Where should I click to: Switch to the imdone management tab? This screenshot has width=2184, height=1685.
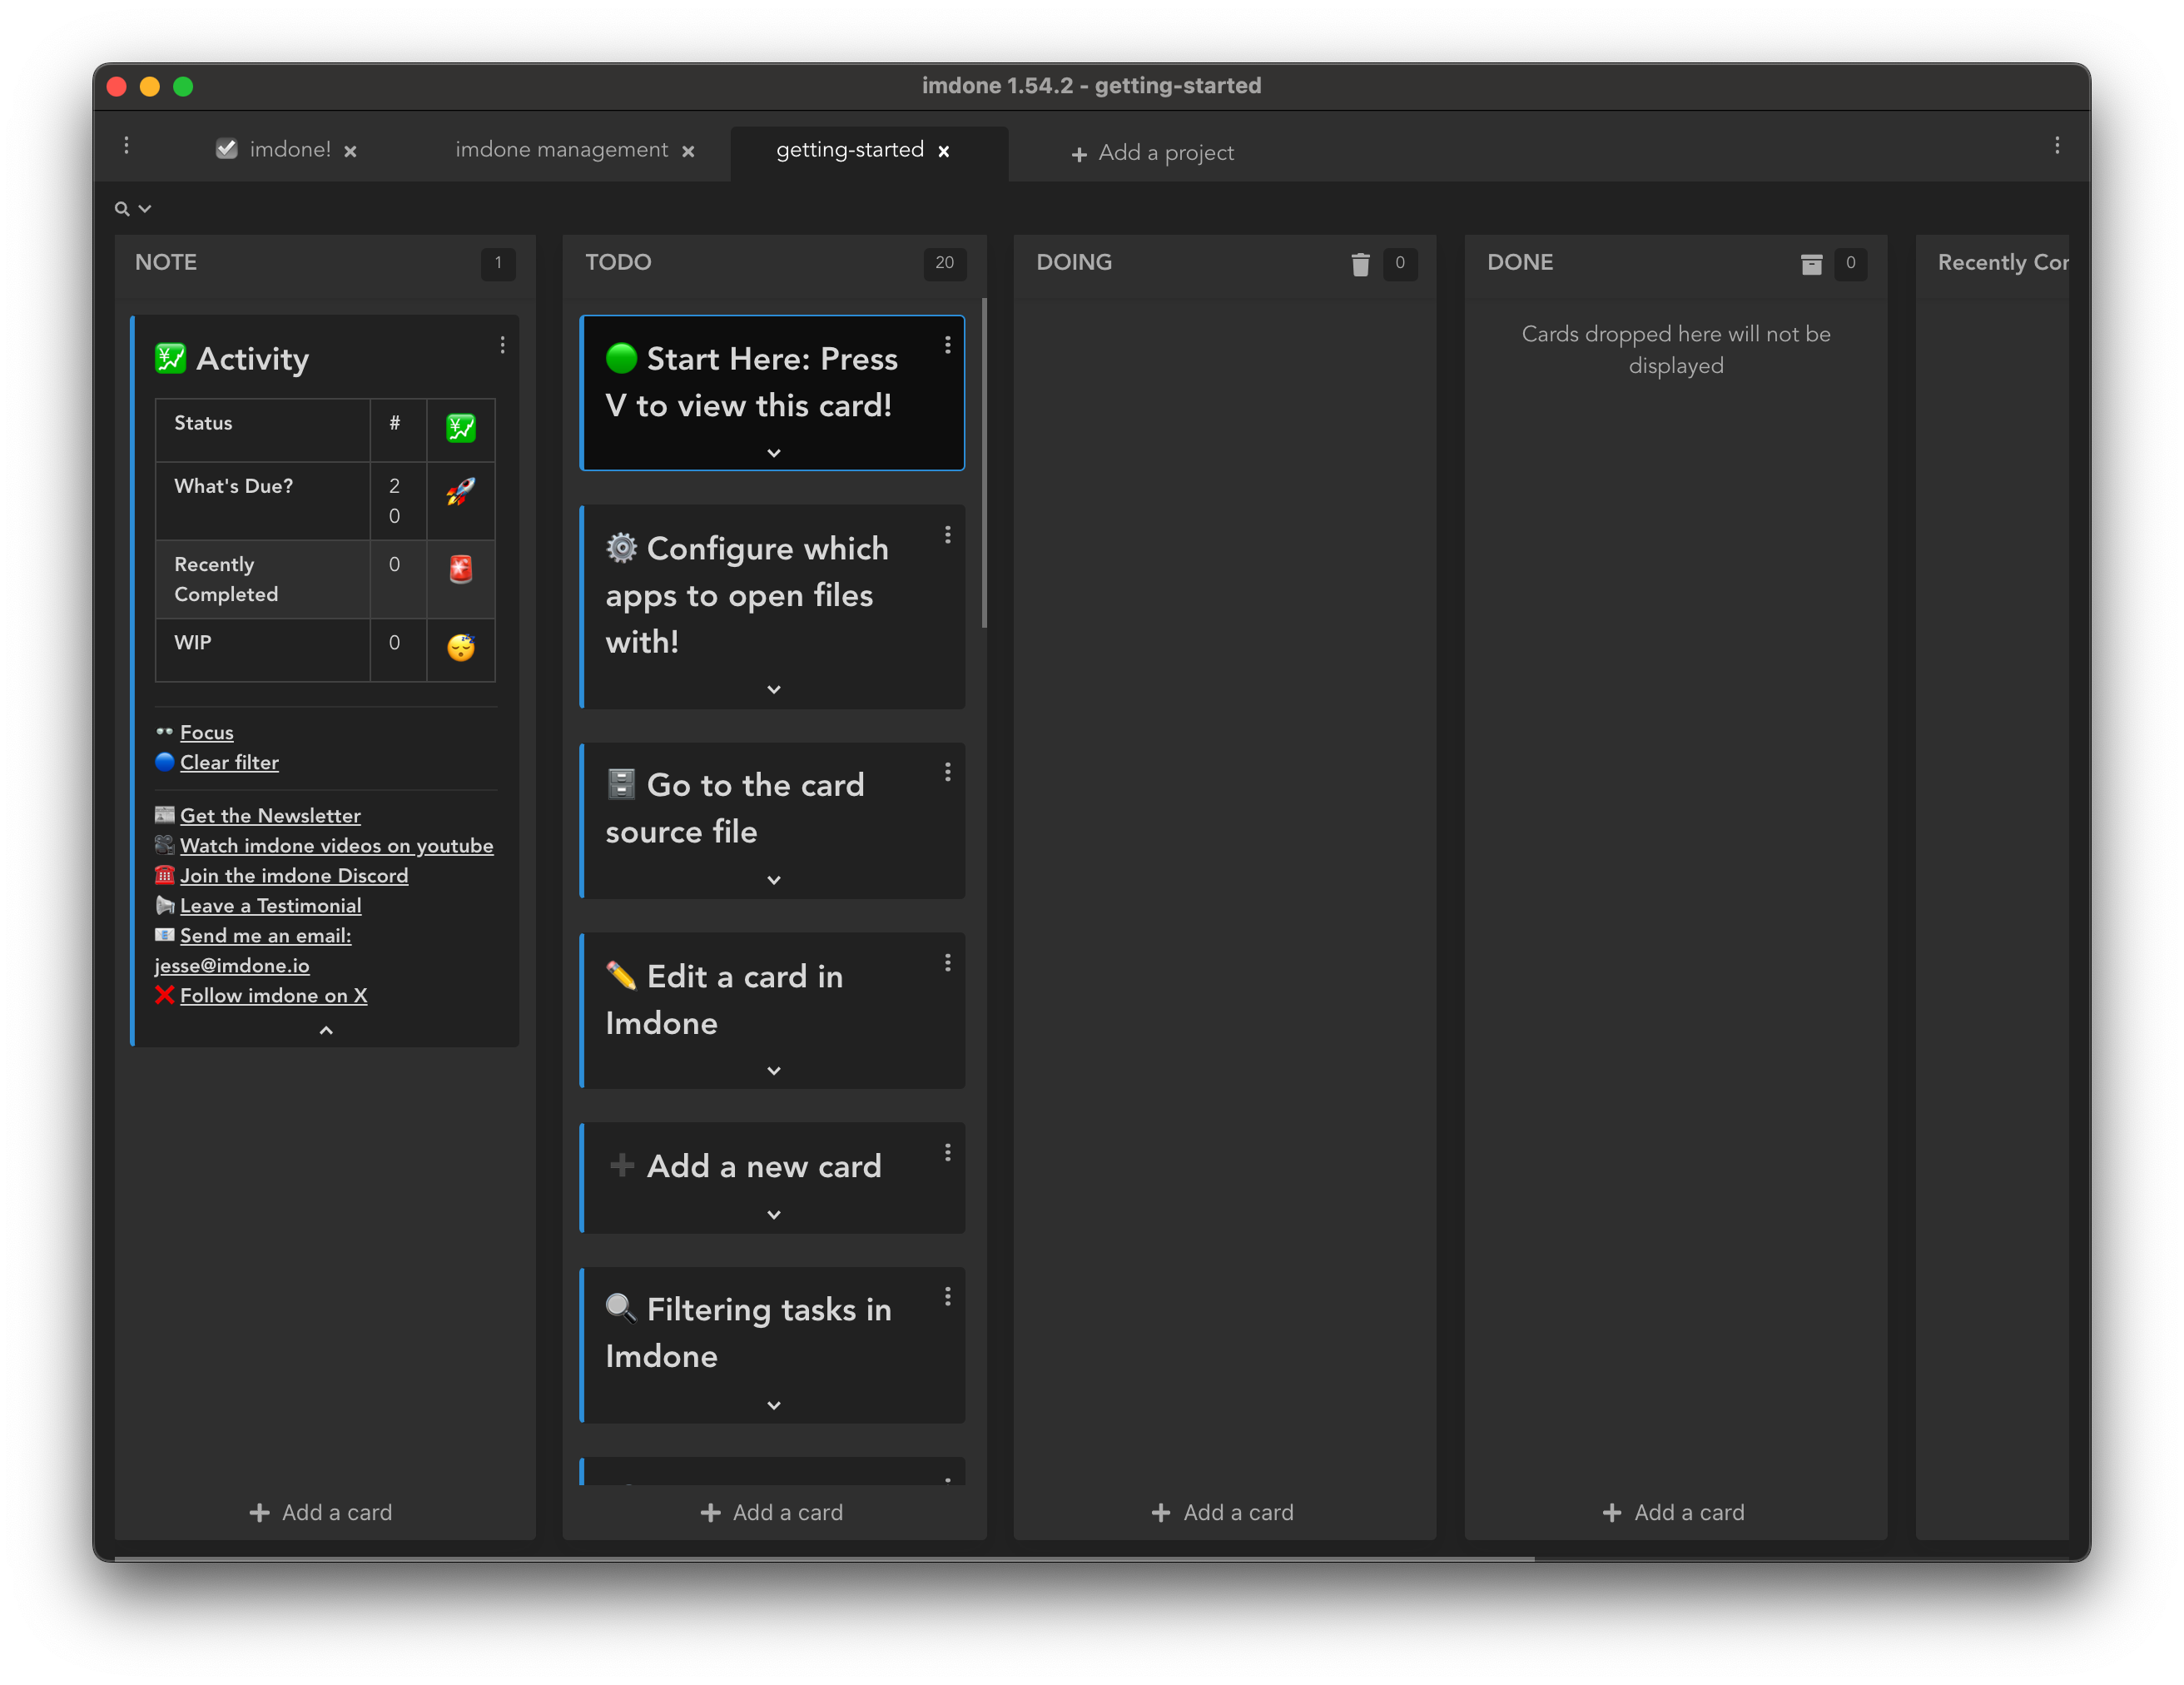(x=561, y=149)
